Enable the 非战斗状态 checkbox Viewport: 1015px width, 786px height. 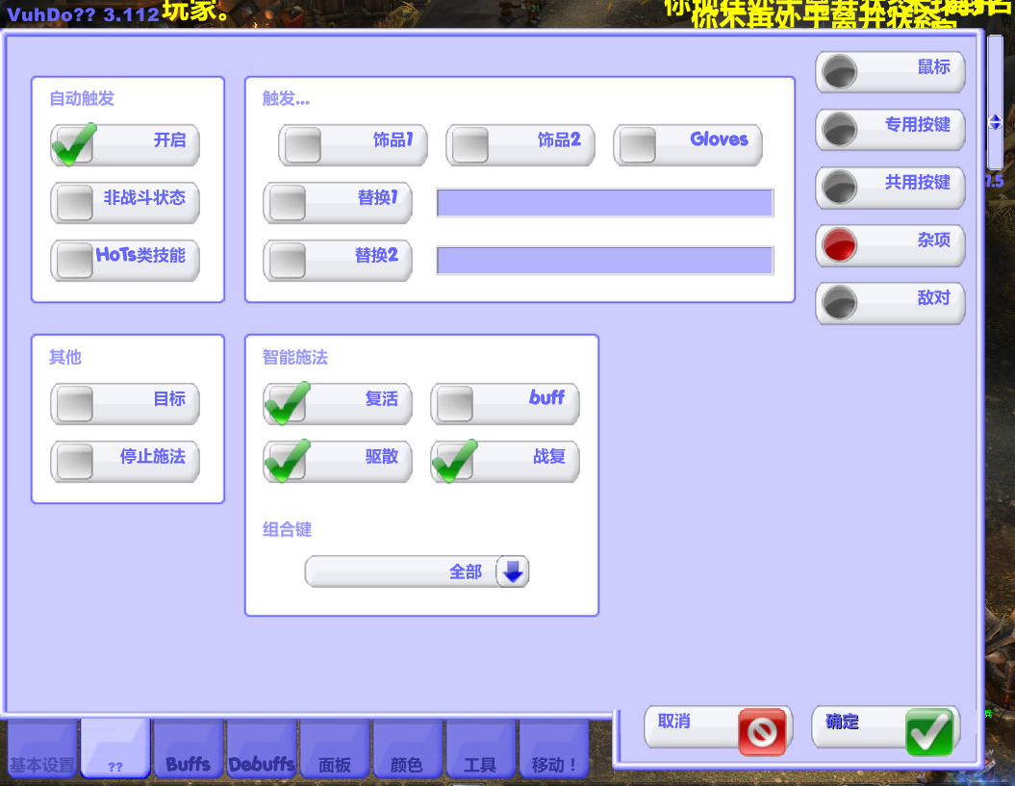[x=72, y=203]
